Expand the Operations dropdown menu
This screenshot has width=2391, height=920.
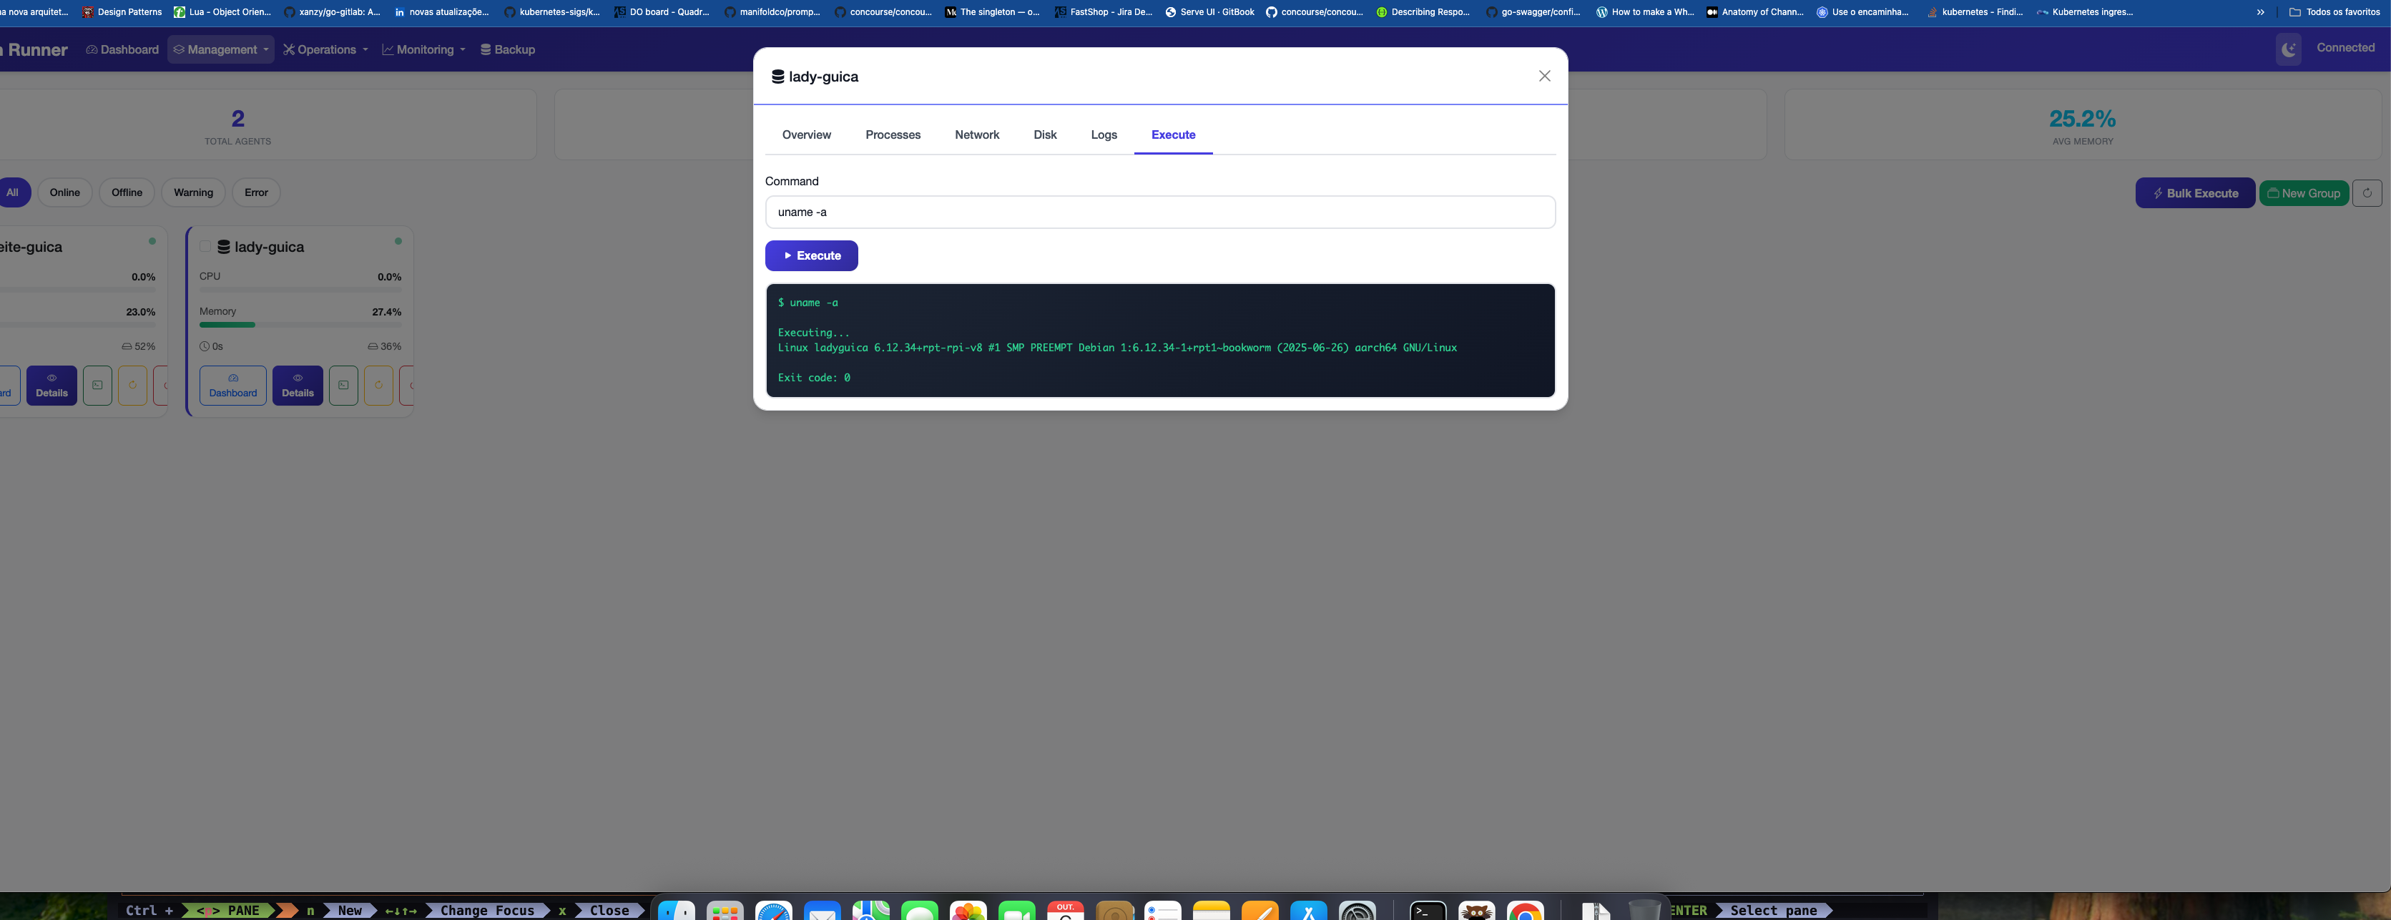(x=326, y=49)
